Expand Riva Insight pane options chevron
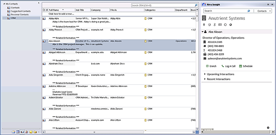The image size is (276, 135). pos(272,4)
